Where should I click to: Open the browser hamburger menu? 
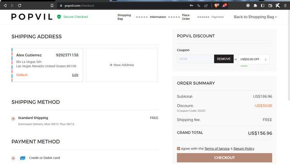click(285, 5)
